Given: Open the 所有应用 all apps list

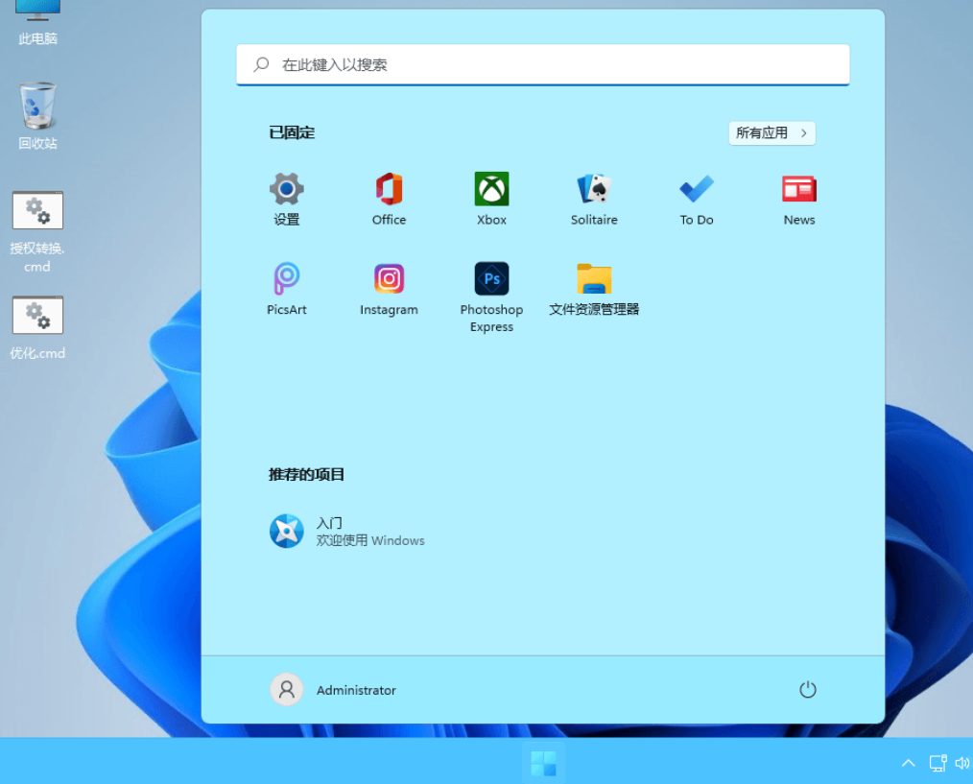Looking at the screenshot, I should (771, 132).
